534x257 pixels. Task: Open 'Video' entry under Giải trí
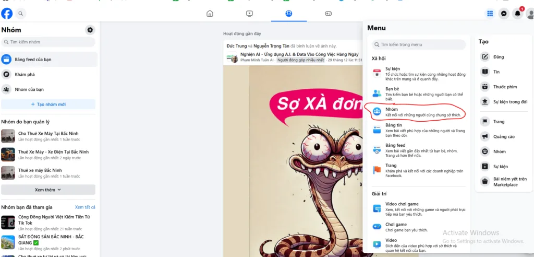point(419,245)
